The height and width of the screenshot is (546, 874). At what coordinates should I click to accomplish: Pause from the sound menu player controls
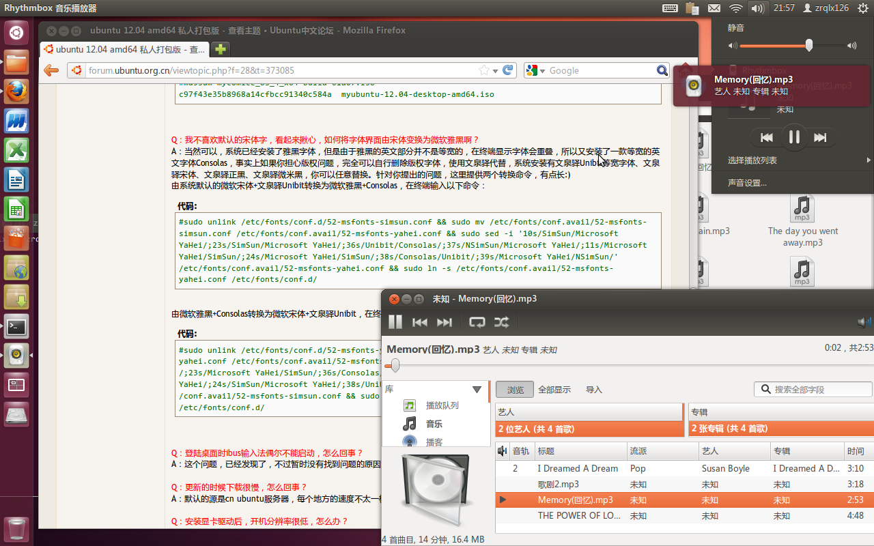(793, 137)
